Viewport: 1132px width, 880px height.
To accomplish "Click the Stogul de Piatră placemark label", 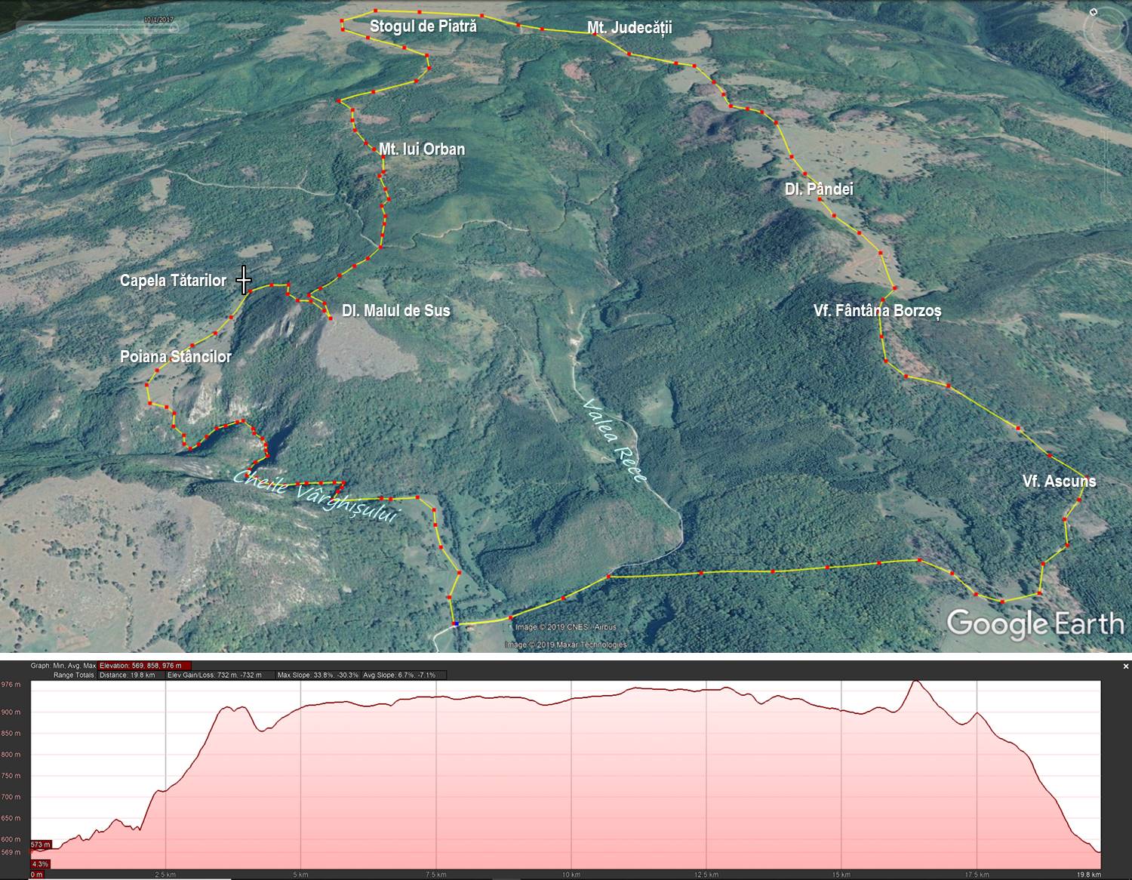I will (x=423, y=26).
